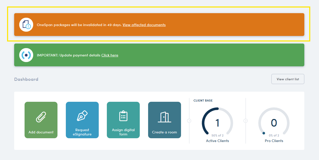Follow the Click here payment details link
This screenshot has width=319, height=160.
110,55
